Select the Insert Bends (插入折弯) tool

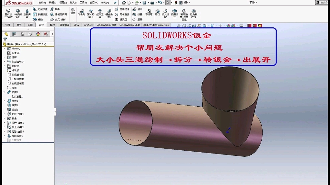click(x=165, y=13)
